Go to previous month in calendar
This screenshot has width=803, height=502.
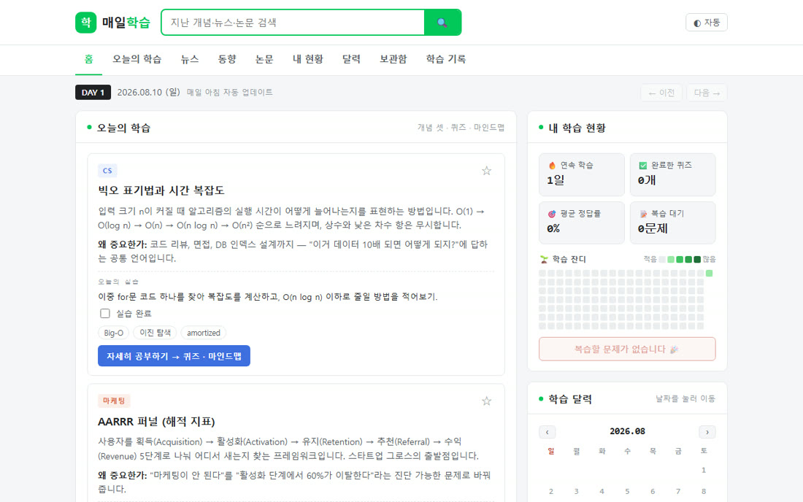pyautogui.click(x=547, y=432)
